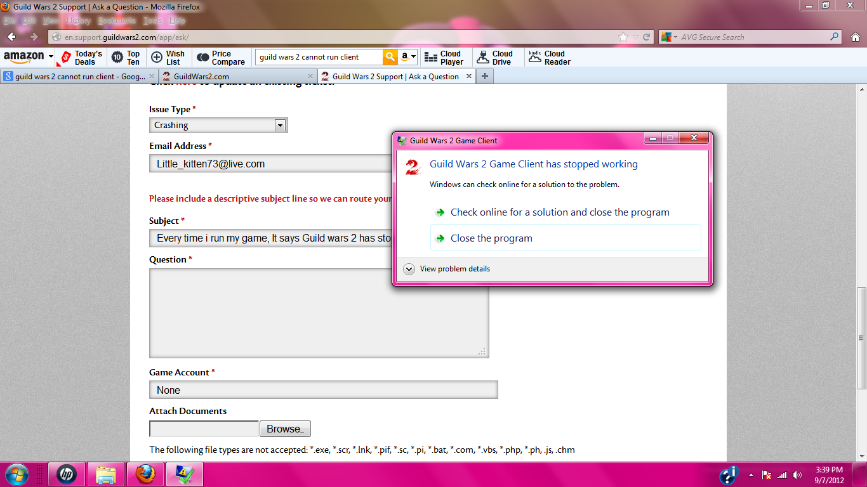The image size is (867, 487).
Task: Open the Help menu
Action: pyautogui.click(x=178, y=20)
